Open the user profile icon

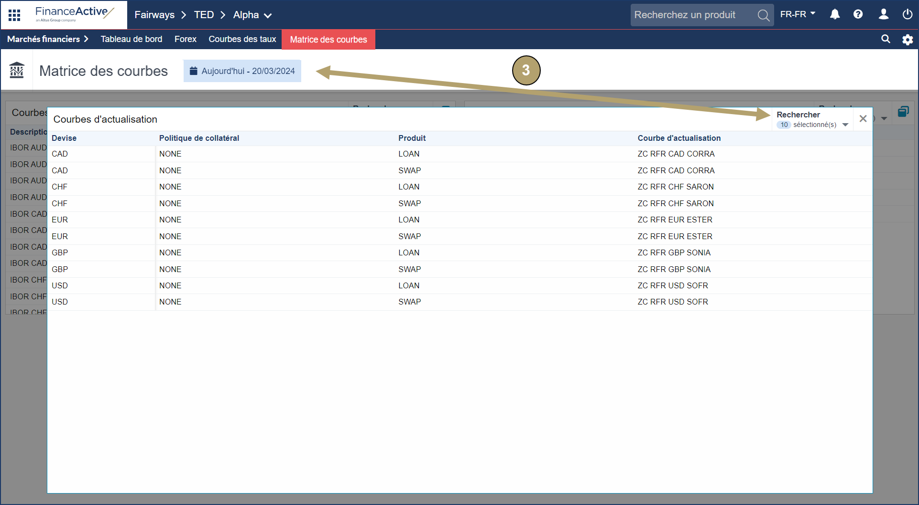(x=884, y=14)
